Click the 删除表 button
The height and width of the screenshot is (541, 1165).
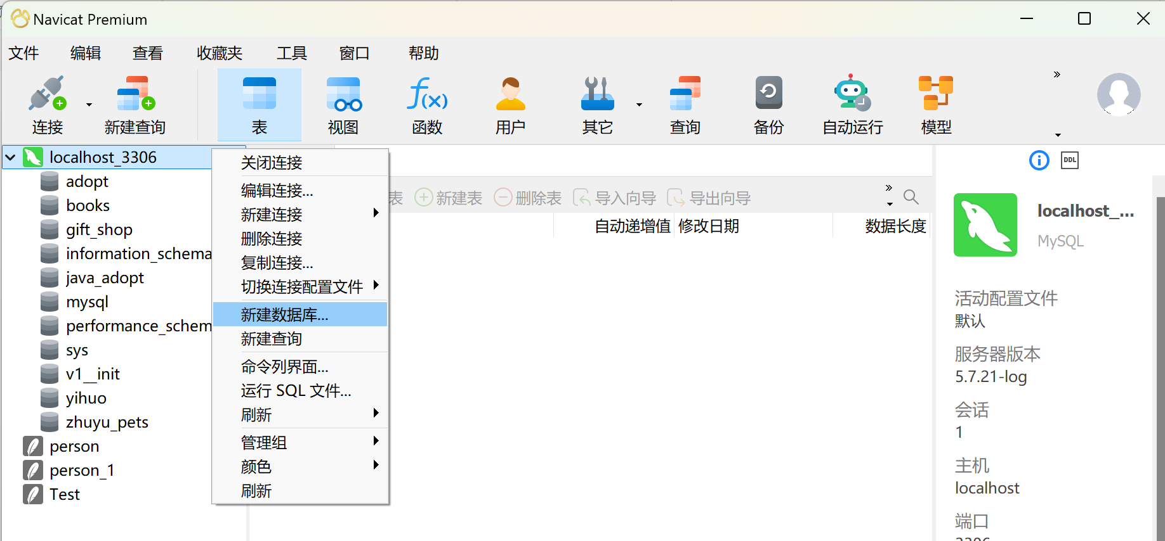pyautogui.click(x=528, y=198)
